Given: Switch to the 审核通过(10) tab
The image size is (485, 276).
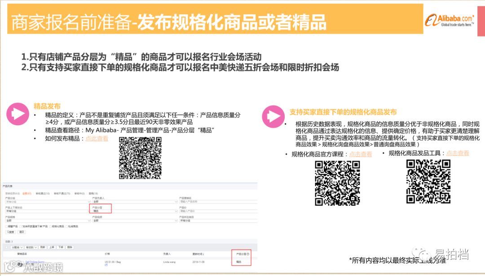Looking at the screenshot, I should (x=43, y=193).
